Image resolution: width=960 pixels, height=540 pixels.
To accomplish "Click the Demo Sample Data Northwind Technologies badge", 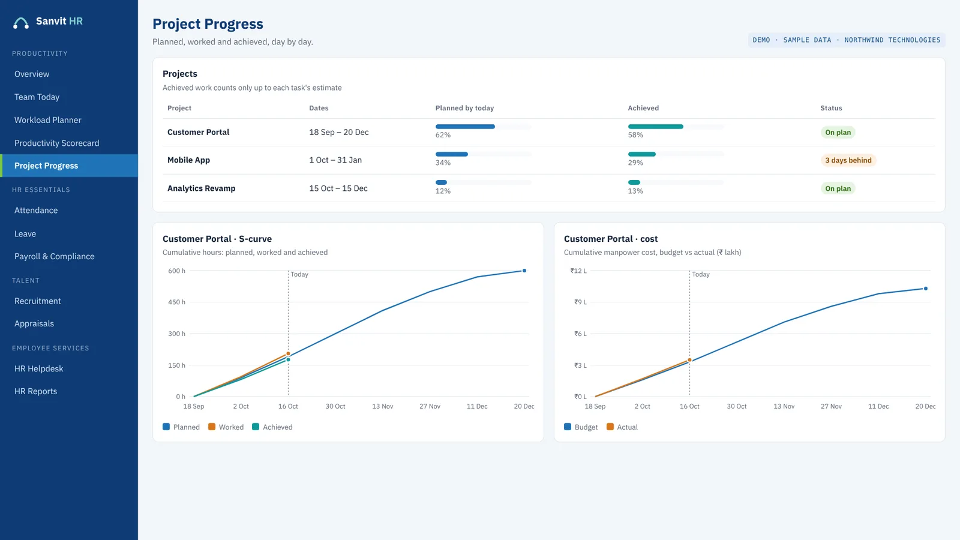I will 847,40.
